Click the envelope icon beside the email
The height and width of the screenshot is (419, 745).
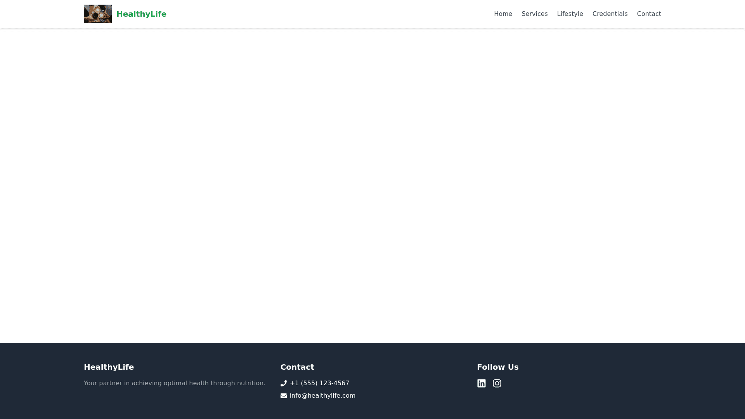pos(284,395)
